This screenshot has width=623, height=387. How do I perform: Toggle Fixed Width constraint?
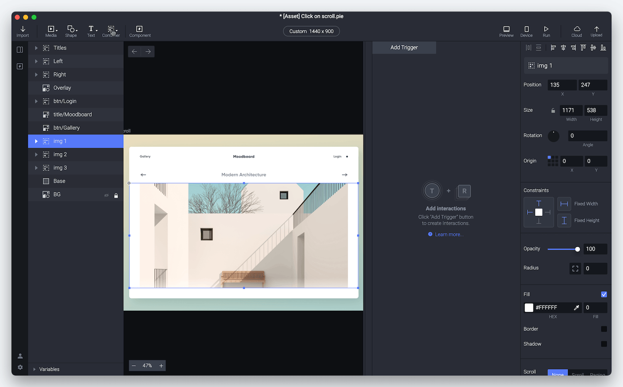tap(564, 204)
